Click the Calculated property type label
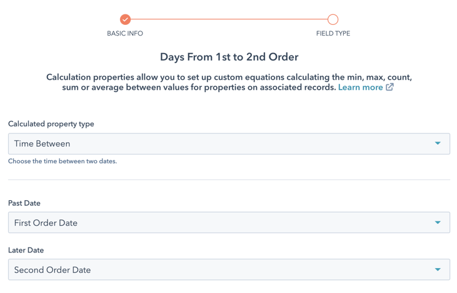 pyautogui.click(x=51, y=124)
